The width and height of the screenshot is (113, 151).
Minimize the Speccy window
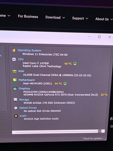89,37
